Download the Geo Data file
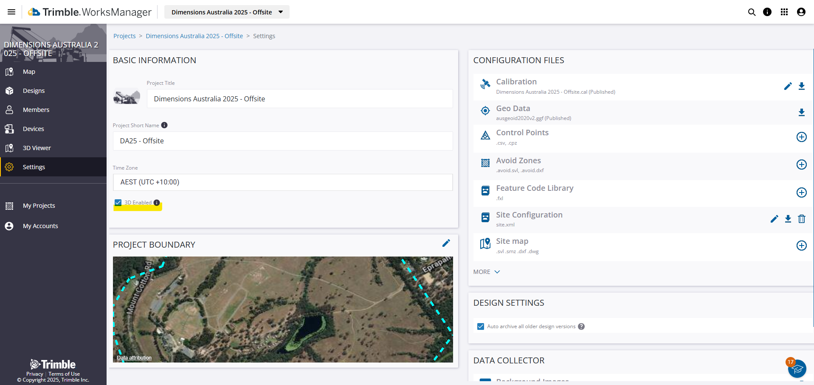The width and height of the screenshot is (814, 385). [x=801, y=112]
